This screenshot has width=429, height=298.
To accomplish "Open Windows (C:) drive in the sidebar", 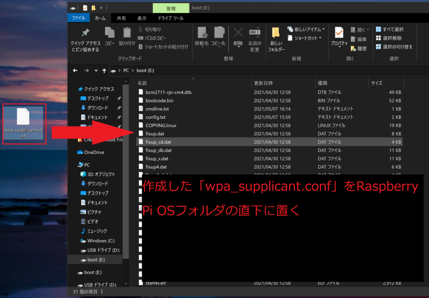I will (98, 241).
